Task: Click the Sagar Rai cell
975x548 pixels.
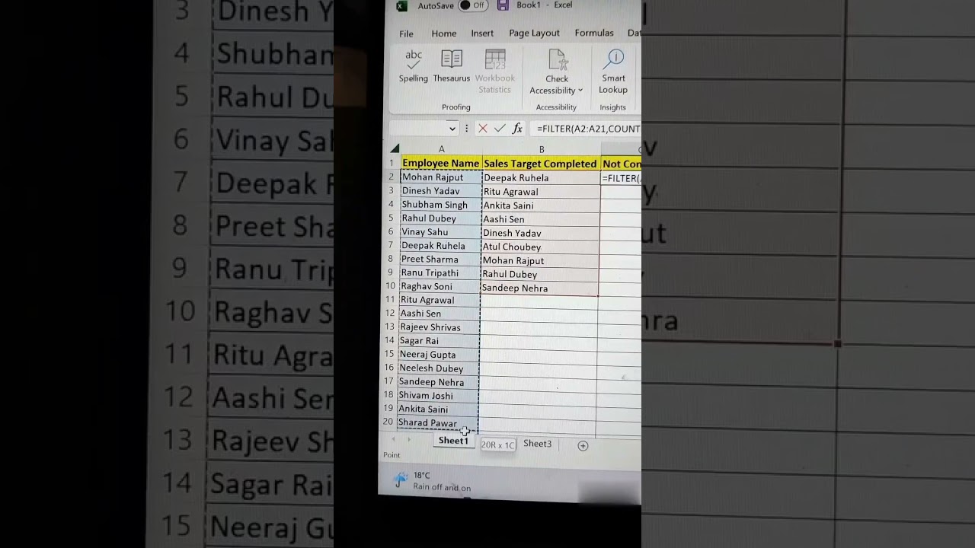Action: click(x=439, y=341)
